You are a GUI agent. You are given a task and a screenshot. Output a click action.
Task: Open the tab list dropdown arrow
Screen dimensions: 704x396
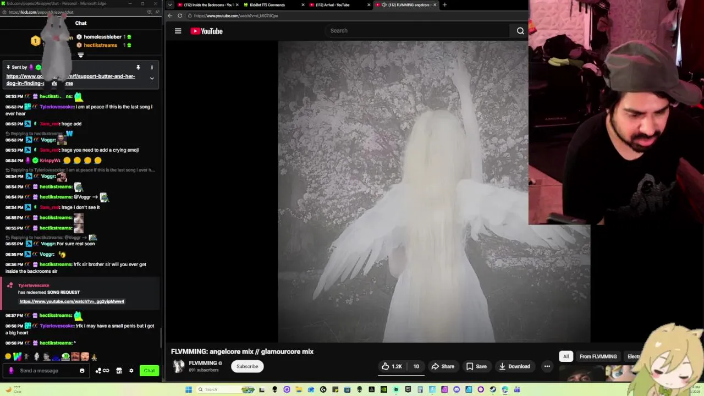170,5
